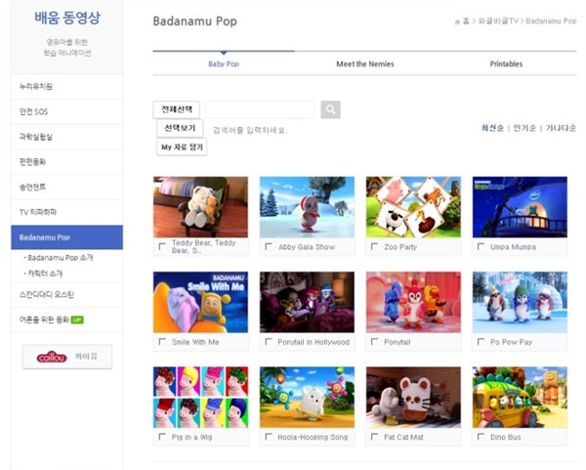
Task: Tick the Smile With Me checkbox
Action: [162, 341]
